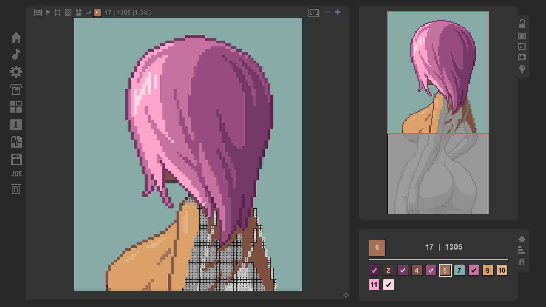Click the lightbulb hint icon

tap(522, 69)
